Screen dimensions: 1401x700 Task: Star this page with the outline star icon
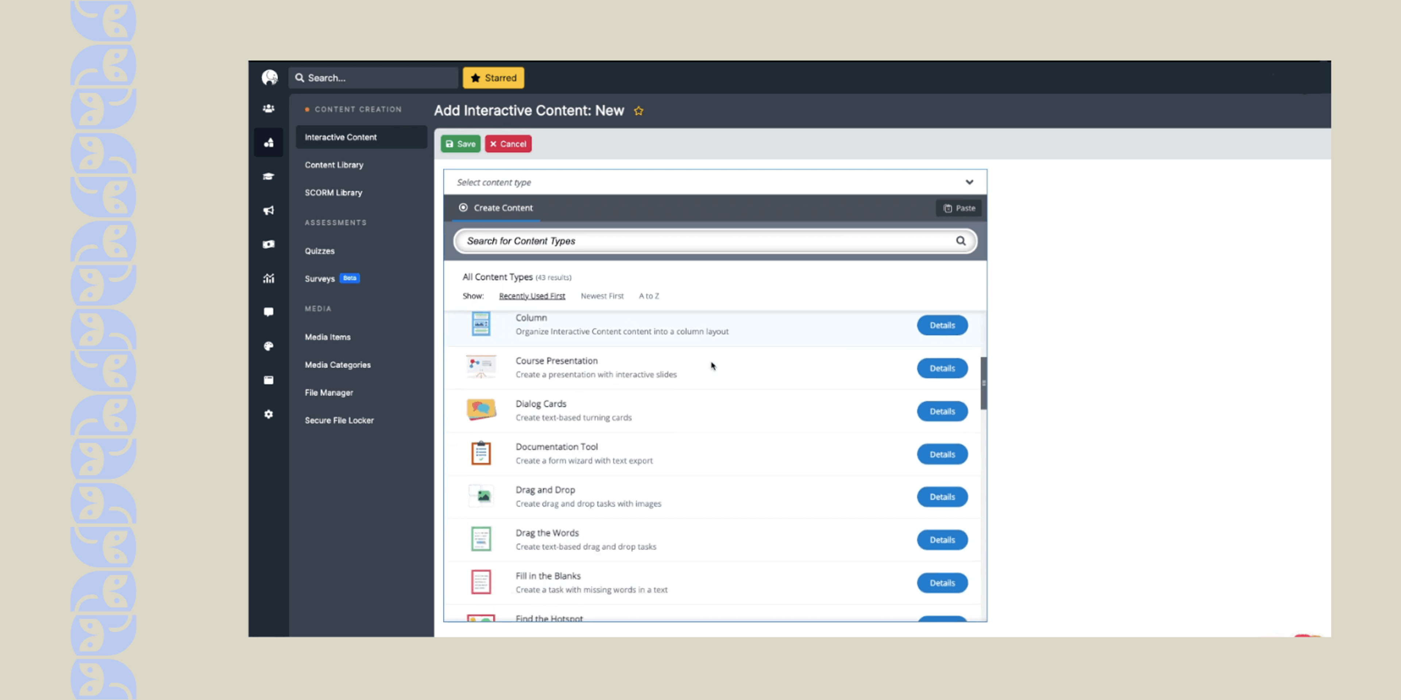point(638,111)
